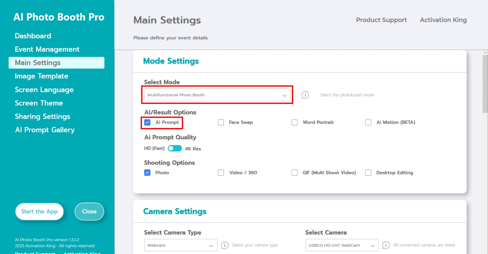Enable the Face Swap option

pyautogui.click(x=221, y=122)
